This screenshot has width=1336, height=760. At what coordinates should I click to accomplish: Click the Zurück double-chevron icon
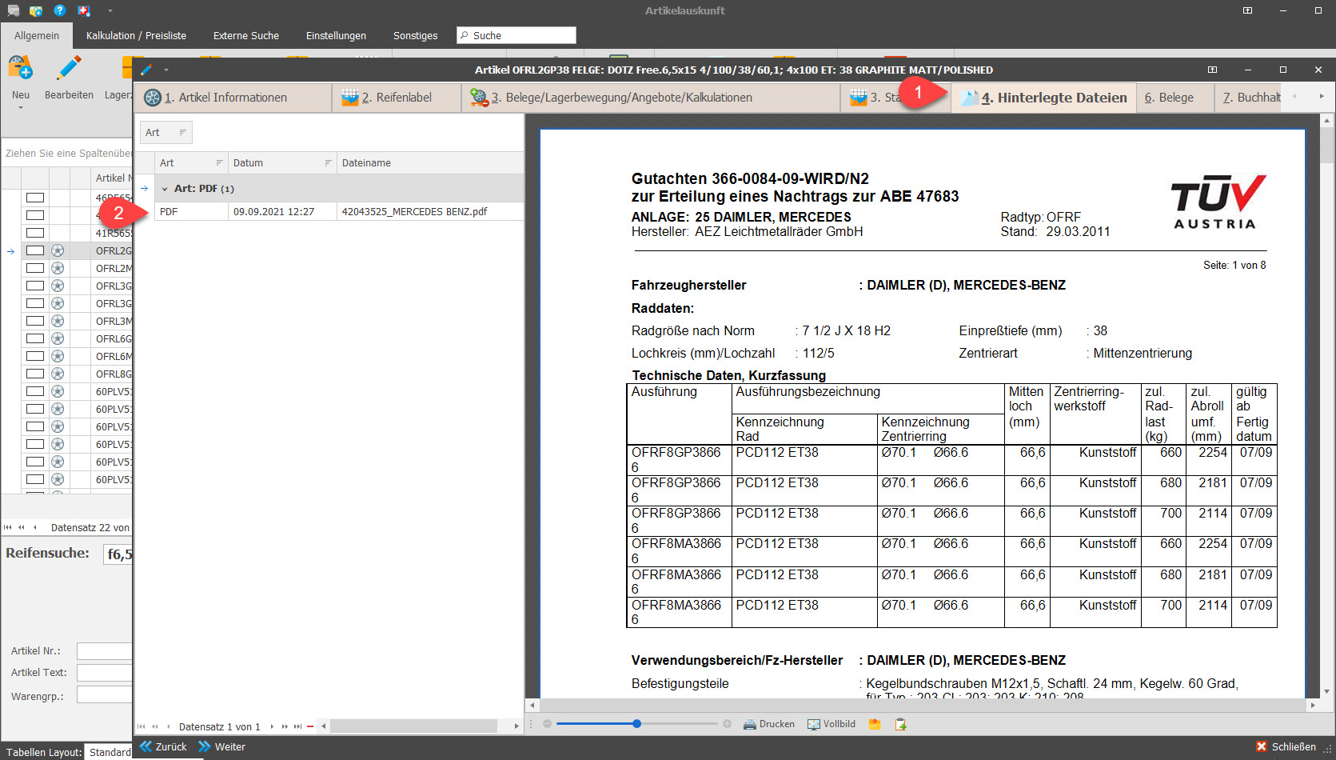click(146, 746)
